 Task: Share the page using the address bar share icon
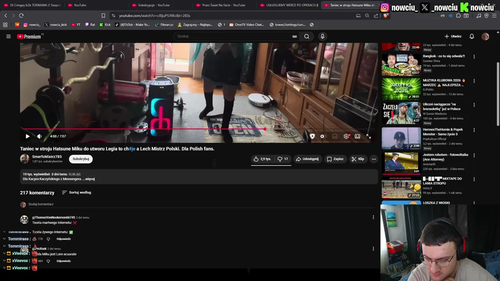point(376,16)
